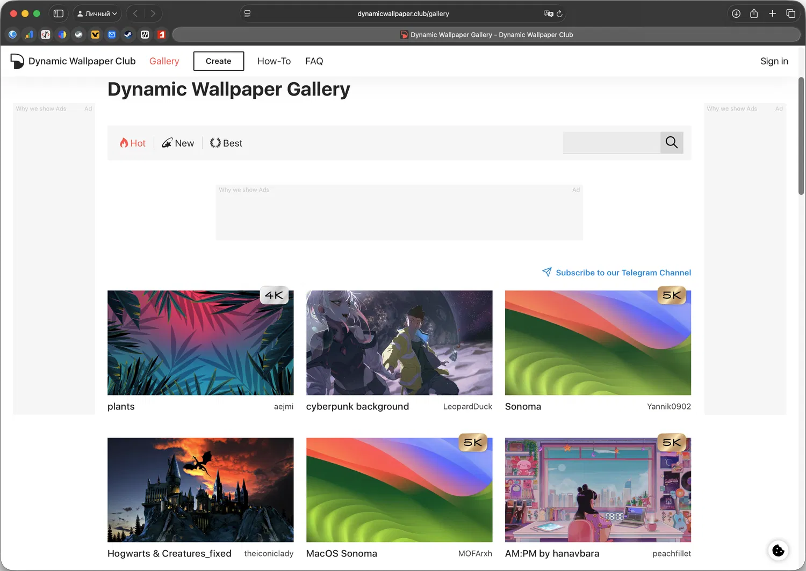
Task: Switch to the New gallery filter
Action: [178, 143]
